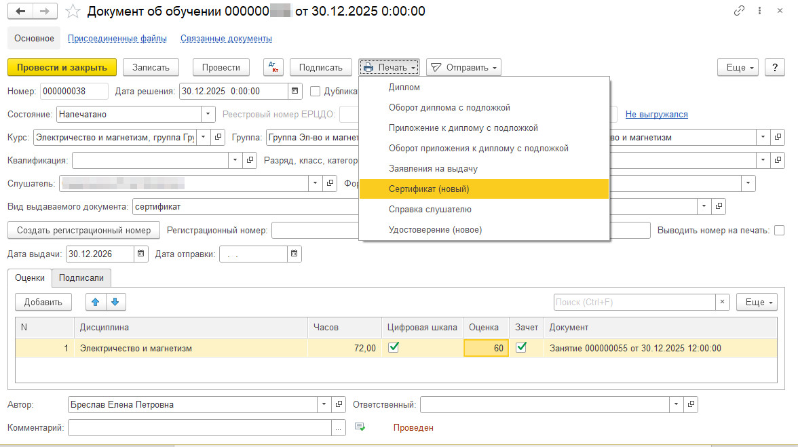This screenshot has height=447, width=798.
Task: Click the back navigation arrow
Action: coord(20,11)
